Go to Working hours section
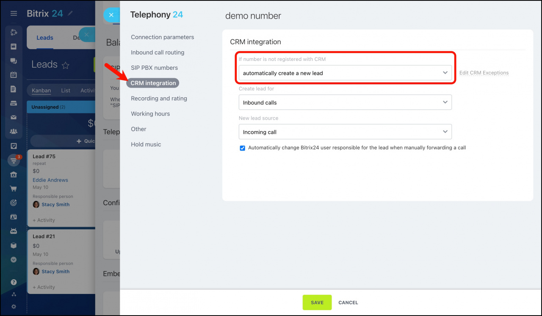 pos(150,114)
